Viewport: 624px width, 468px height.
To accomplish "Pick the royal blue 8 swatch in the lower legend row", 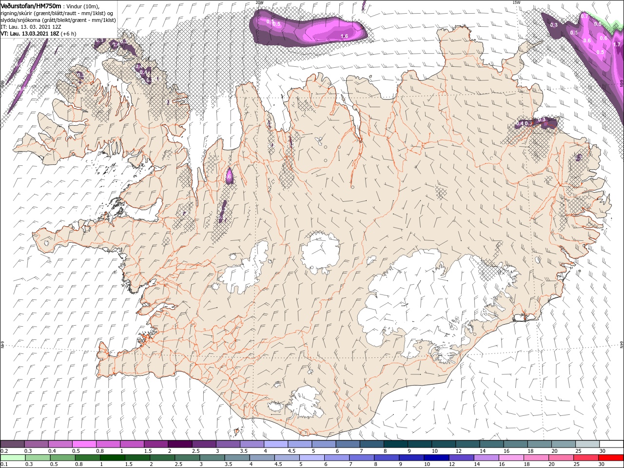I will tap(386, 458).
